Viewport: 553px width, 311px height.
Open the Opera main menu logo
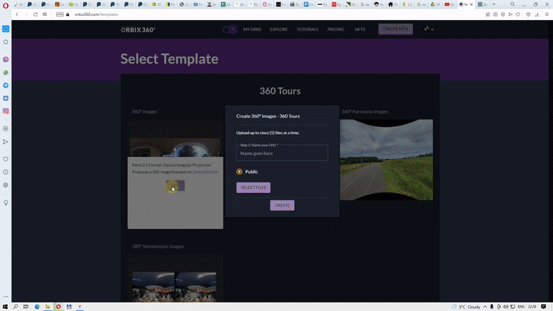[x=6, y=5]
